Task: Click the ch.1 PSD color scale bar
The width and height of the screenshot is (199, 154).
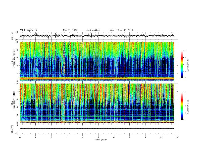Action: click(182, 64)
